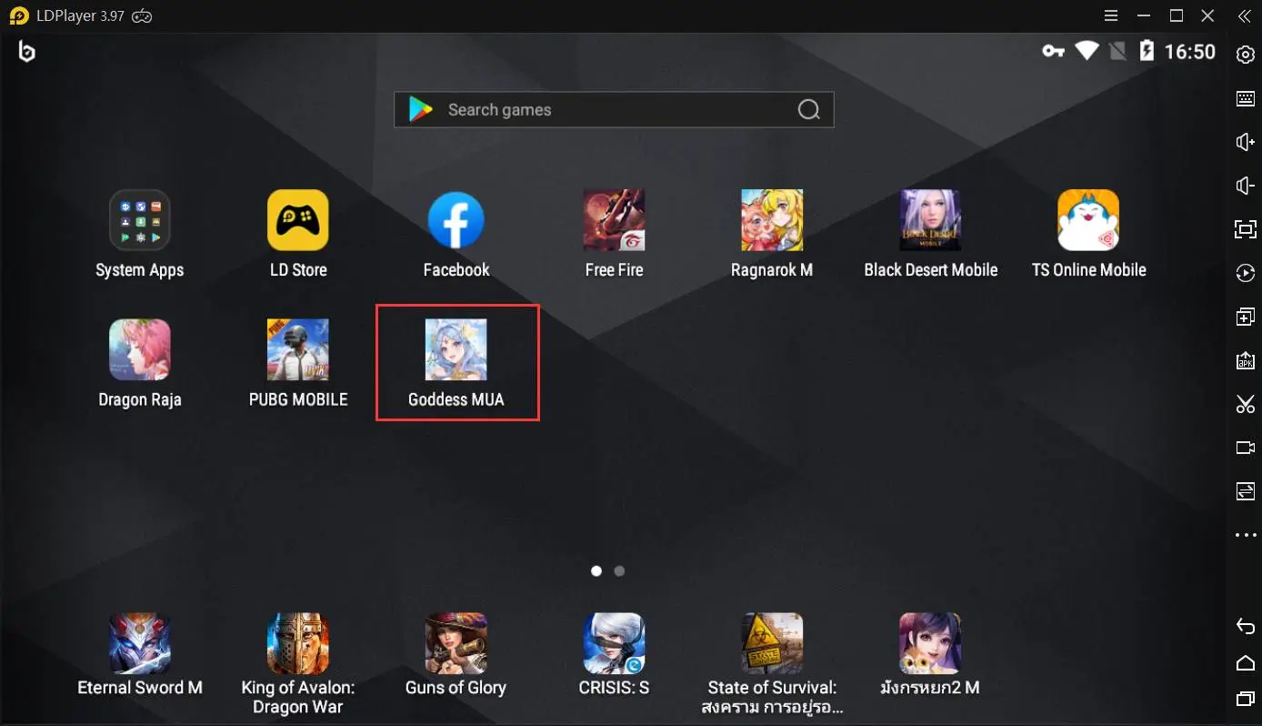Screen dimensions: 1262x726
Task: Click the no-SIM signal icon
Action: [1117, 51]
